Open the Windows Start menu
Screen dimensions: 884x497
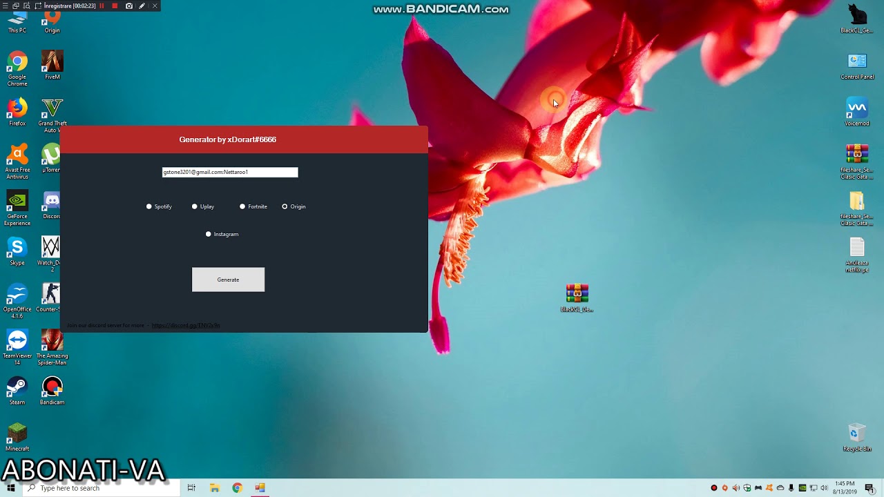click(x=11, y=488)
